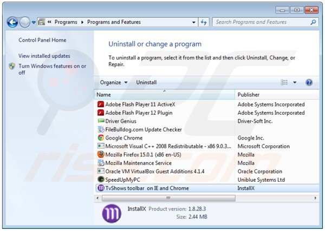Click the horizontal scrollbar right arrow
Screen dimensions: 325x231
315,198
